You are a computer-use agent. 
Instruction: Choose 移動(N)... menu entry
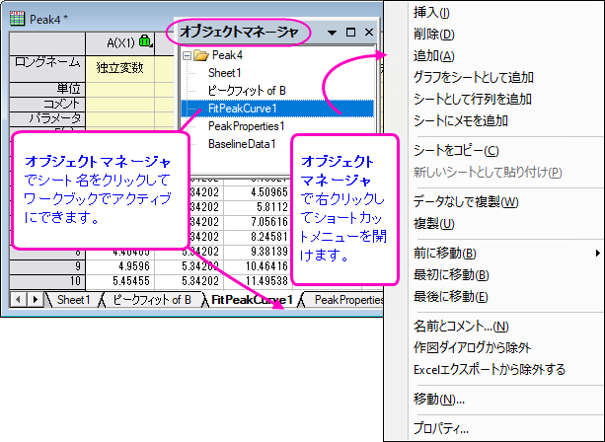(x=439, y=399)
